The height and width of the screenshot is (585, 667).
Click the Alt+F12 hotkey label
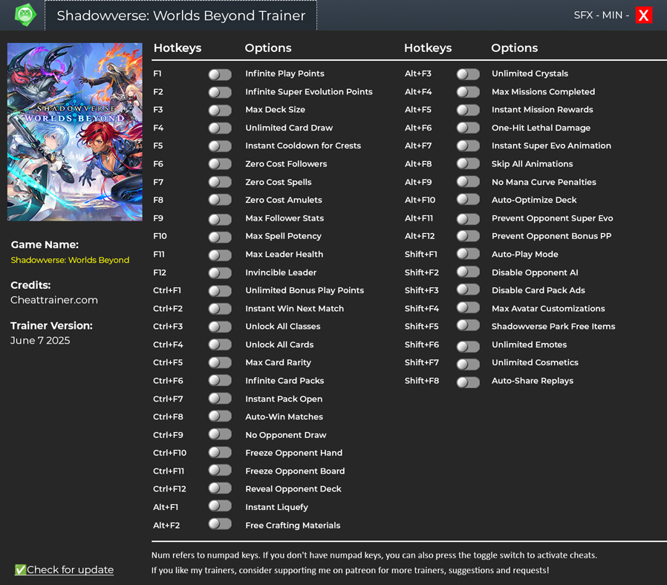click(420, 236)
